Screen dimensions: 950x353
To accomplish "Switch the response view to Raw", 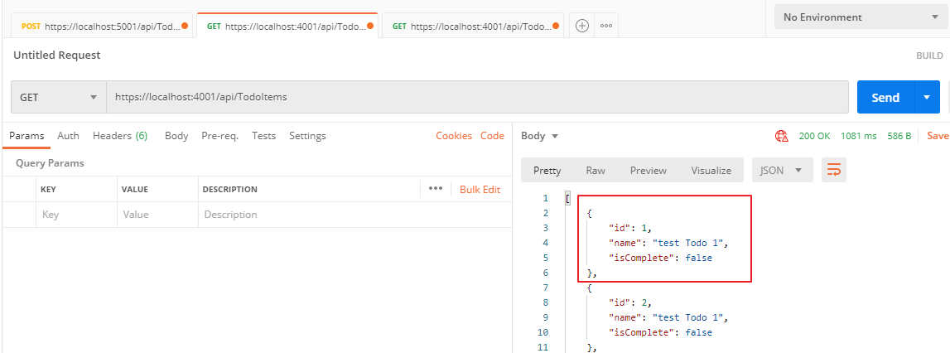I will click(x=596, y=170).
